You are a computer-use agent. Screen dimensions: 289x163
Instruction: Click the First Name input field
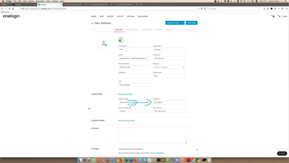135,49
